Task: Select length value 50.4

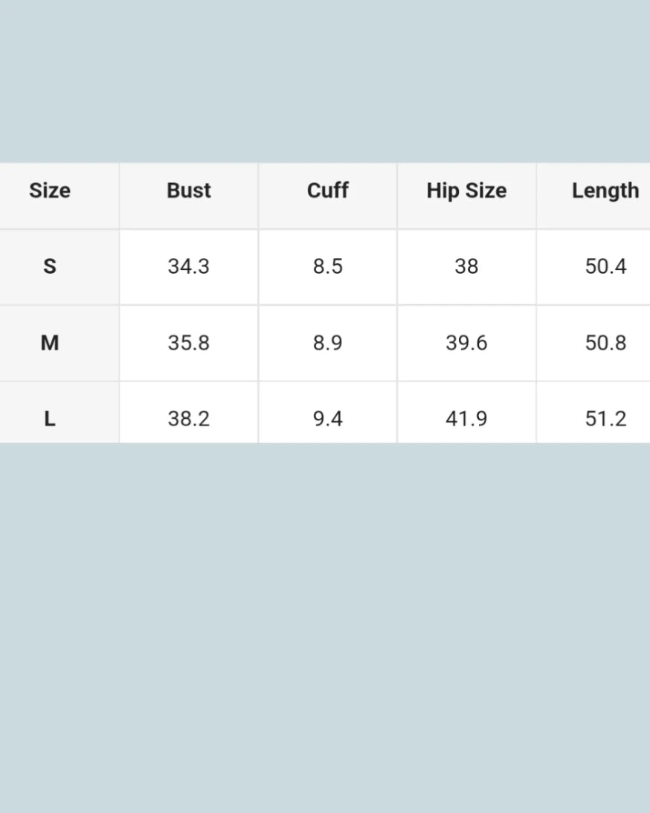Action: tap(605, 266)
